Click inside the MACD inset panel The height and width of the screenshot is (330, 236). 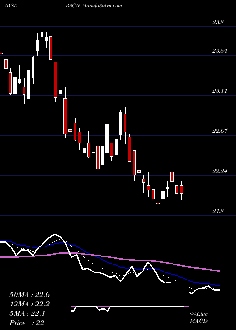[130, 306]
